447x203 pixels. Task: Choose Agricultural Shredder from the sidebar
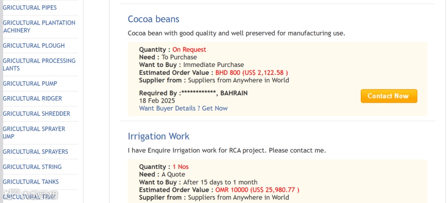click(x=36, y=114)
